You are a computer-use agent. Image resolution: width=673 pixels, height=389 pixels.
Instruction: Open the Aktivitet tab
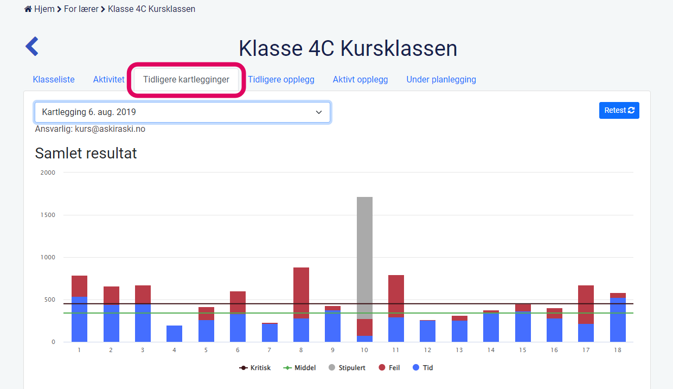point(108,79)
